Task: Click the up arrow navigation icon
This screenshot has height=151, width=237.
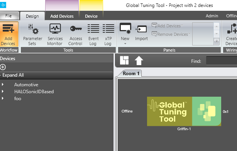Action: point(139,60)
